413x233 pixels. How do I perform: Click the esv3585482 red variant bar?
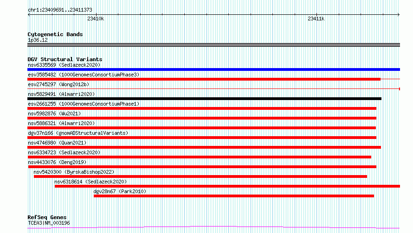[x=204, y=79]
